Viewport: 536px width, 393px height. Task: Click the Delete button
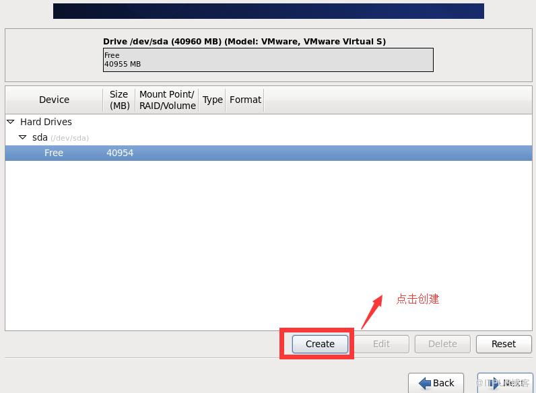click(442, 344)
